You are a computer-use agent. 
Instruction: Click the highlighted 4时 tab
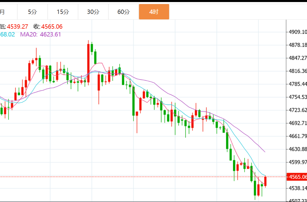[154, 12]
